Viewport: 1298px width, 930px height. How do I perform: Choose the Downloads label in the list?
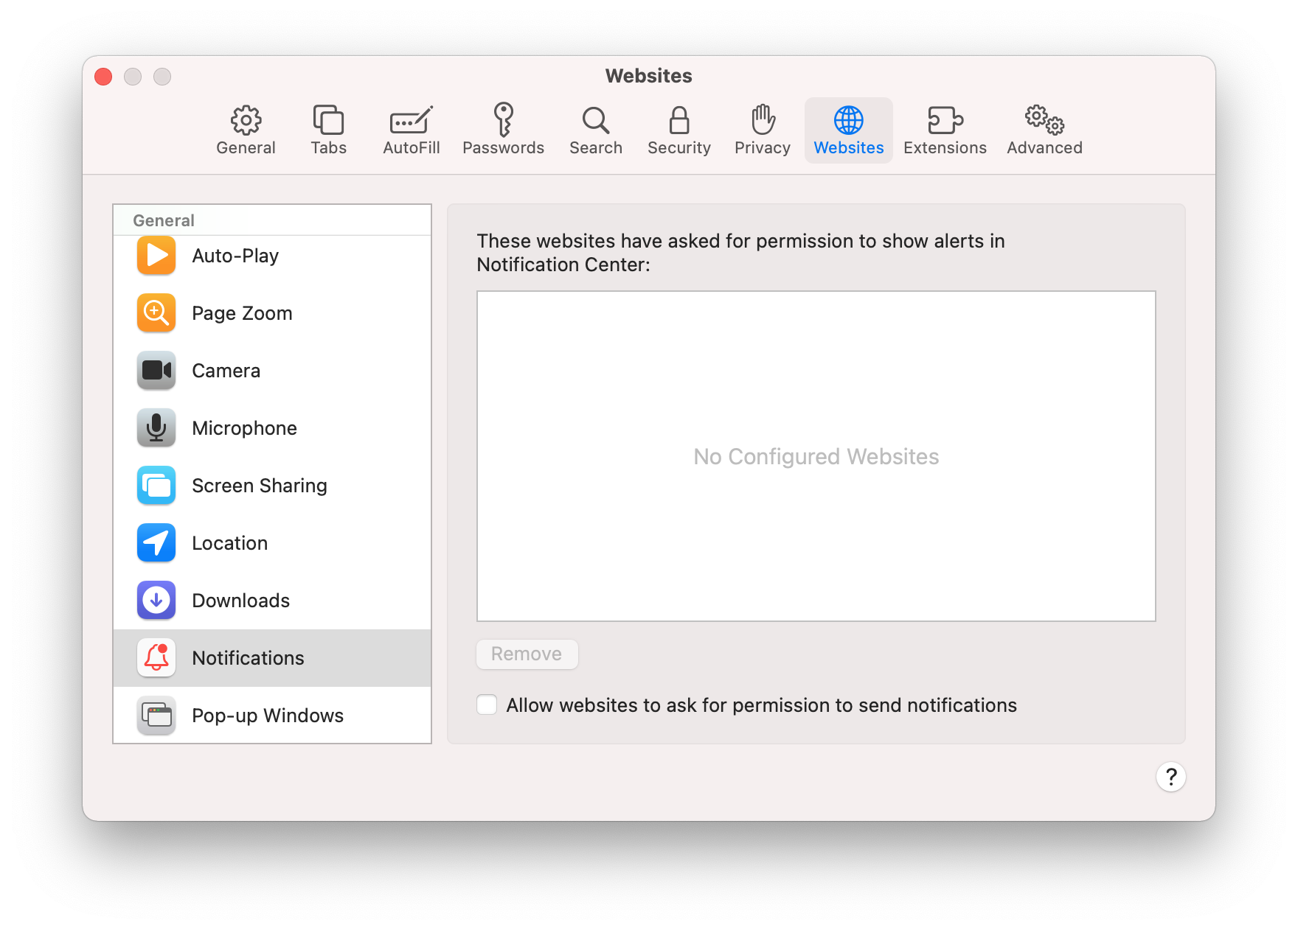[x=240, y=601]
